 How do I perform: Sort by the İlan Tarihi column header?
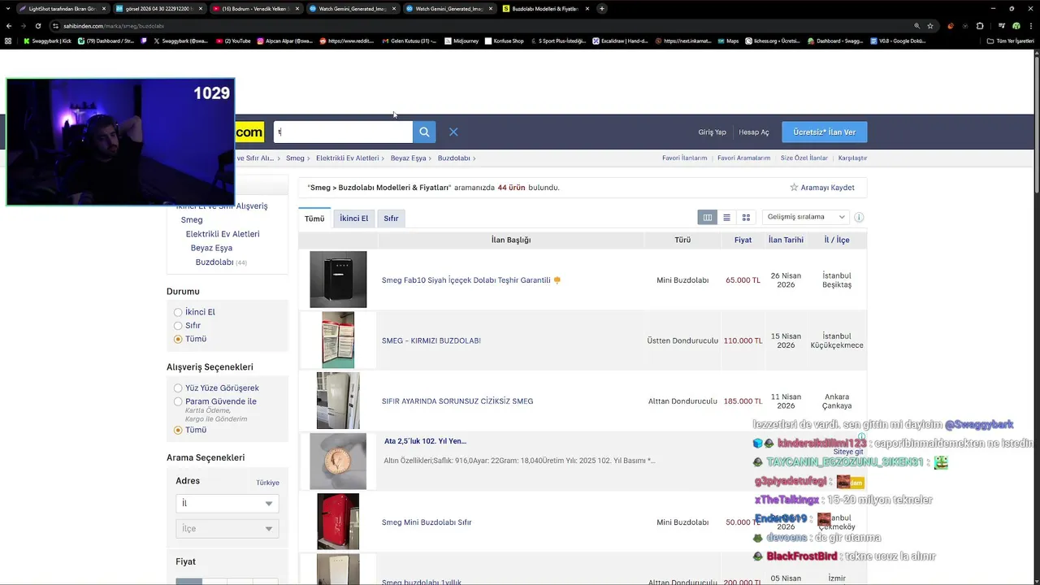pos(786,240)
